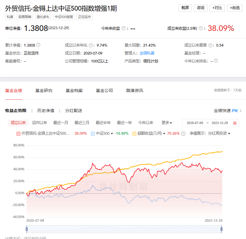This screenshot has width=246, height=239.
Task: Click help icon next to 超额收益 70.26%
Action: [x=183, y=133]
